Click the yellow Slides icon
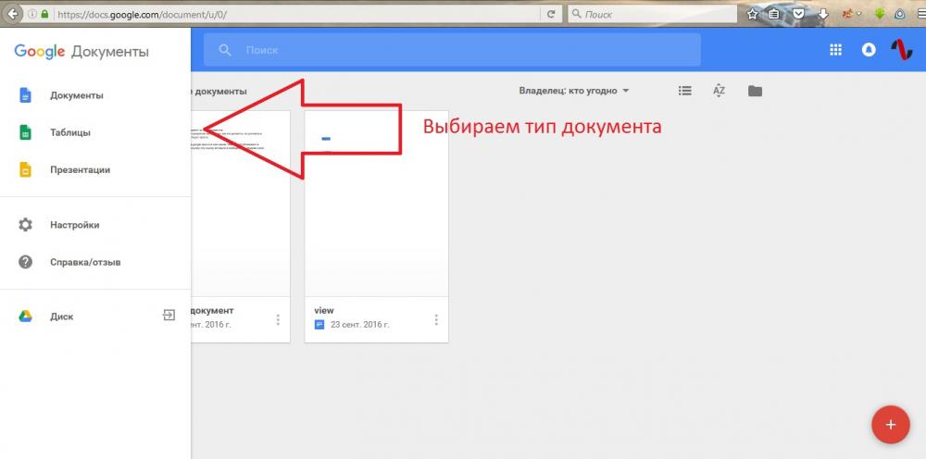 (x=25, y=170)
